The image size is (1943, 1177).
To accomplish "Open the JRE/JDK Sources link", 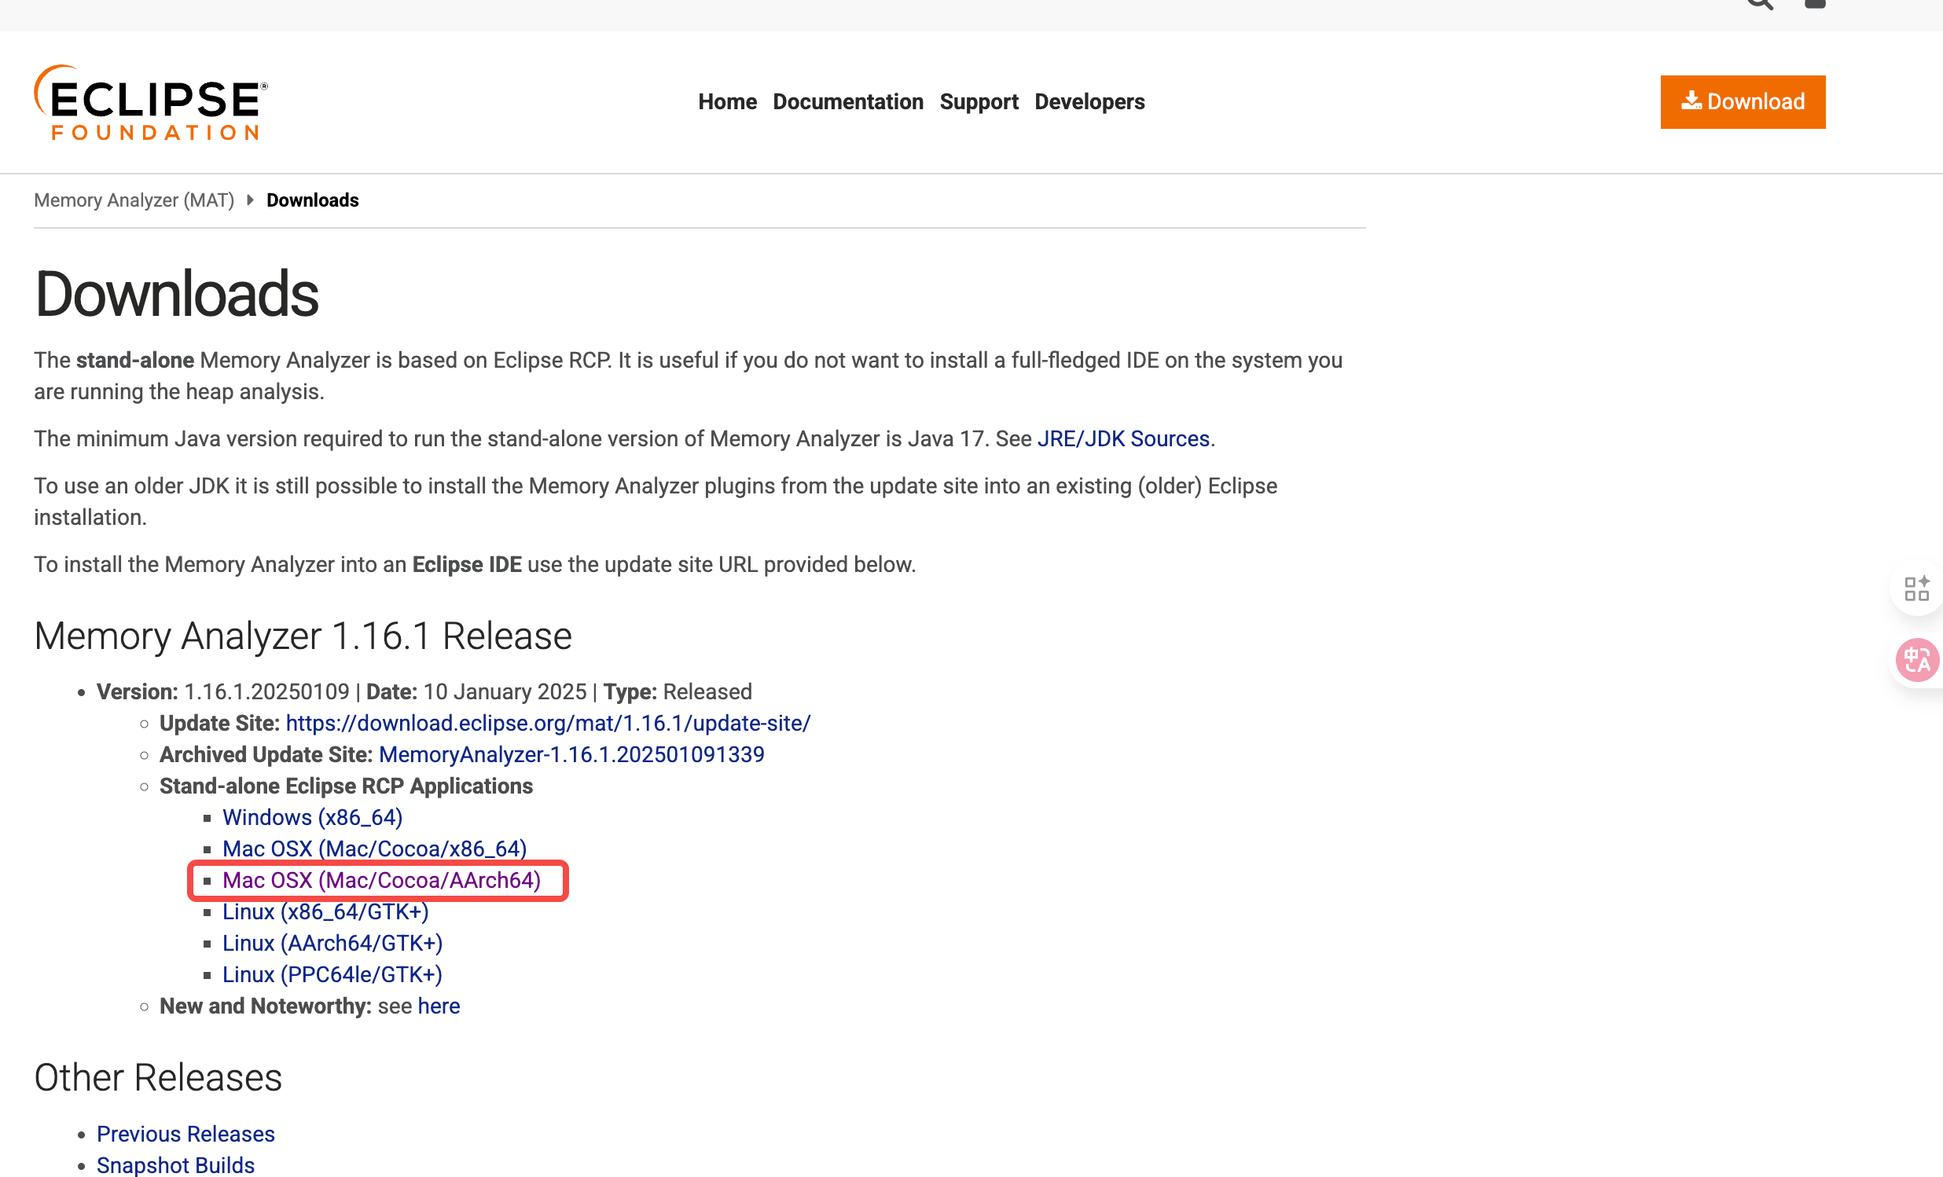I will (1123, 438).
